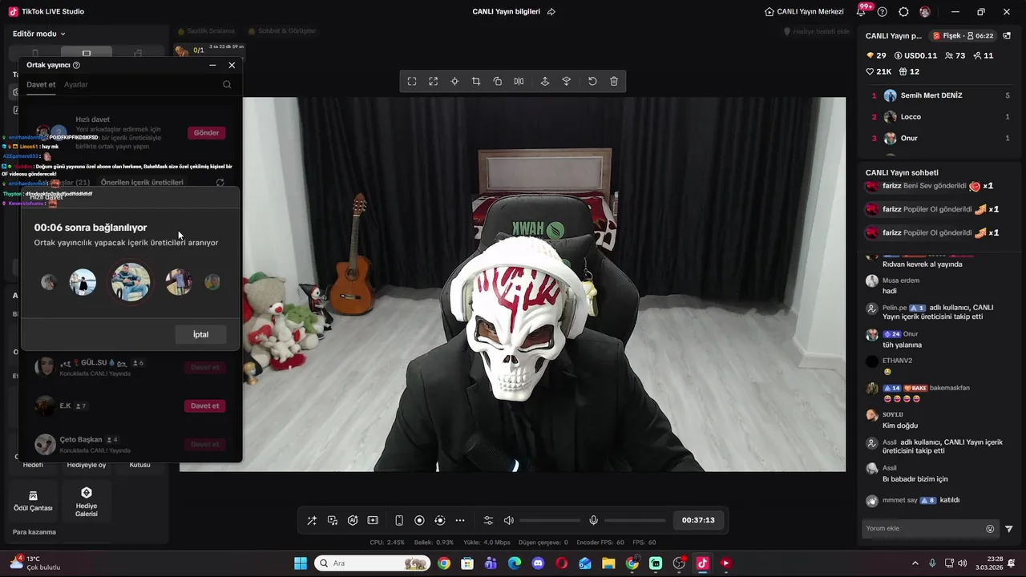Open the notifications bell with 99+ badge
1026x577 pixels.
862,12
